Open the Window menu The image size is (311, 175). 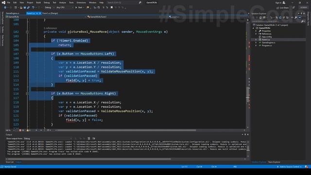tap(92, 2)
